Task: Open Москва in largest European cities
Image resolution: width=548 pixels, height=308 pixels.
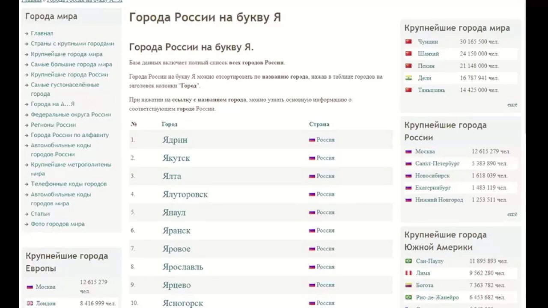Action: tap(46, 287)
